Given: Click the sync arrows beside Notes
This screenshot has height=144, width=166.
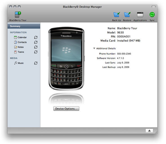Looking at the screenshot, I should [x=36, y=47].
